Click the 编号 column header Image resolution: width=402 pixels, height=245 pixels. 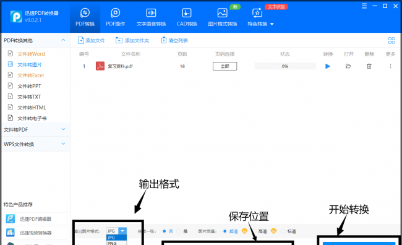pyautogui.click(x=84, y=54)
